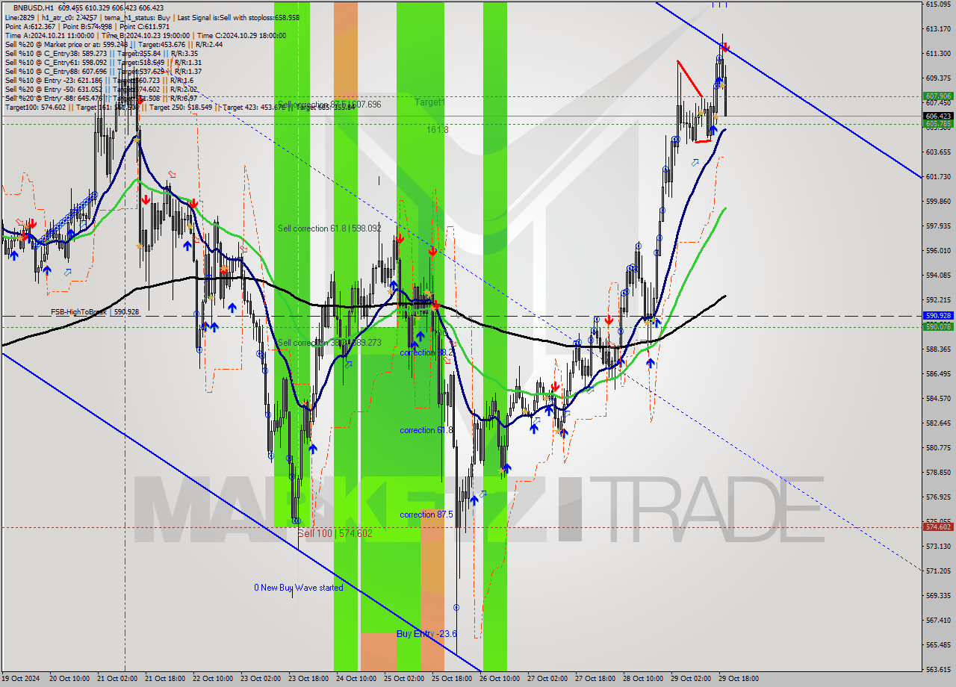Select the 'Time A:2024.10.21 11:00:00' info line
This screenshot has height=687, width=956.
click(146, 35)
